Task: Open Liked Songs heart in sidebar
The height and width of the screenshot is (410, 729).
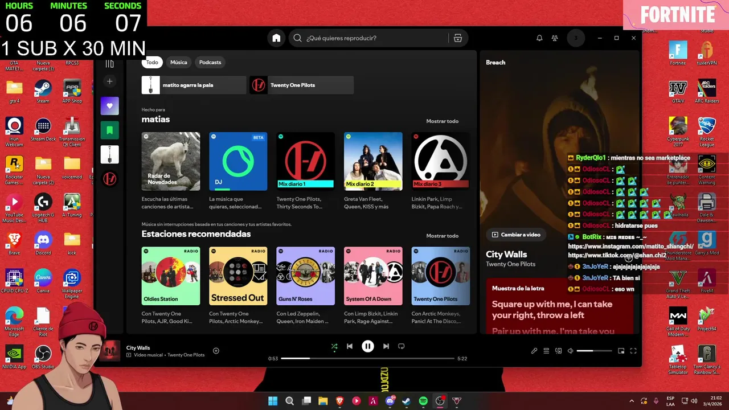Action: tap(110, 106)
